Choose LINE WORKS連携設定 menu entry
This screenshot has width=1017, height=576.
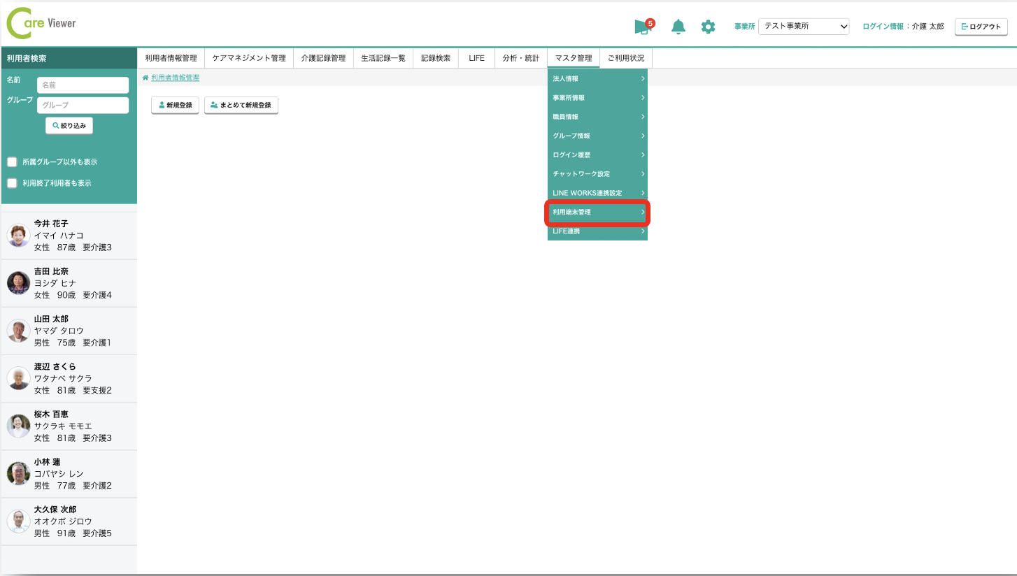click(x=597, y=192)
